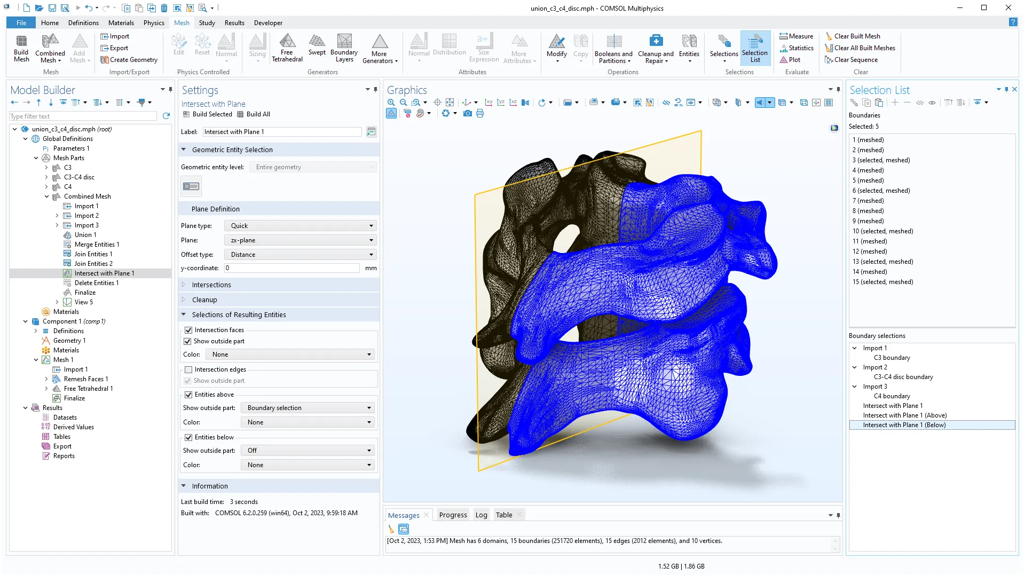The width and height of the screenshot is (1025, 575).
Task: Open mesh Statistics
Action: pyautogui.click(x=796, y=48)
